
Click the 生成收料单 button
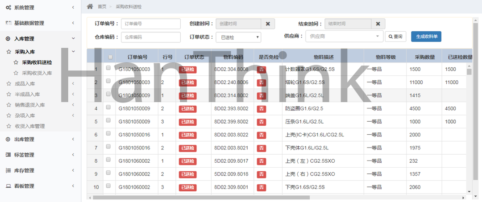click(x=426, y=37)
